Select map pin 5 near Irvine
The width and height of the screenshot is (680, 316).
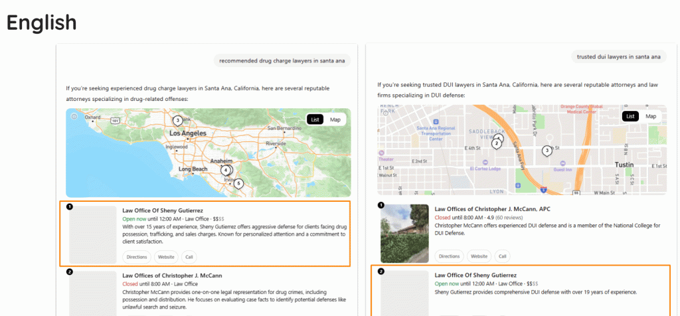(x=238, y=184)
